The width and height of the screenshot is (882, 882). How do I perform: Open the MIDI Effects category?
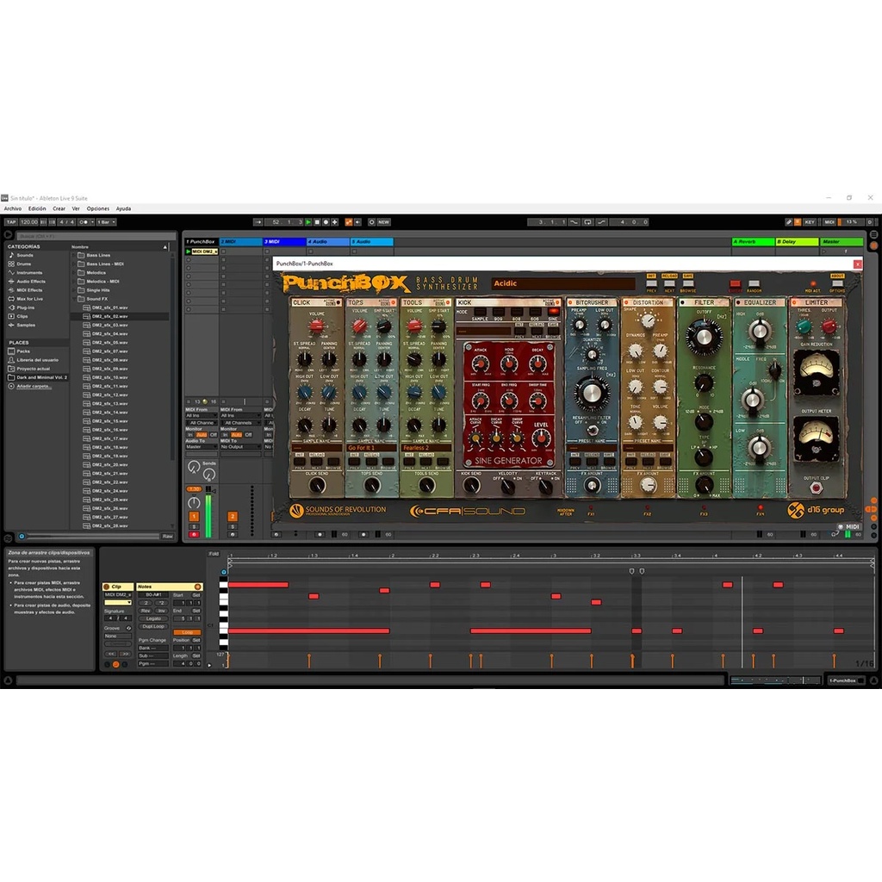(x=29, y=289)
